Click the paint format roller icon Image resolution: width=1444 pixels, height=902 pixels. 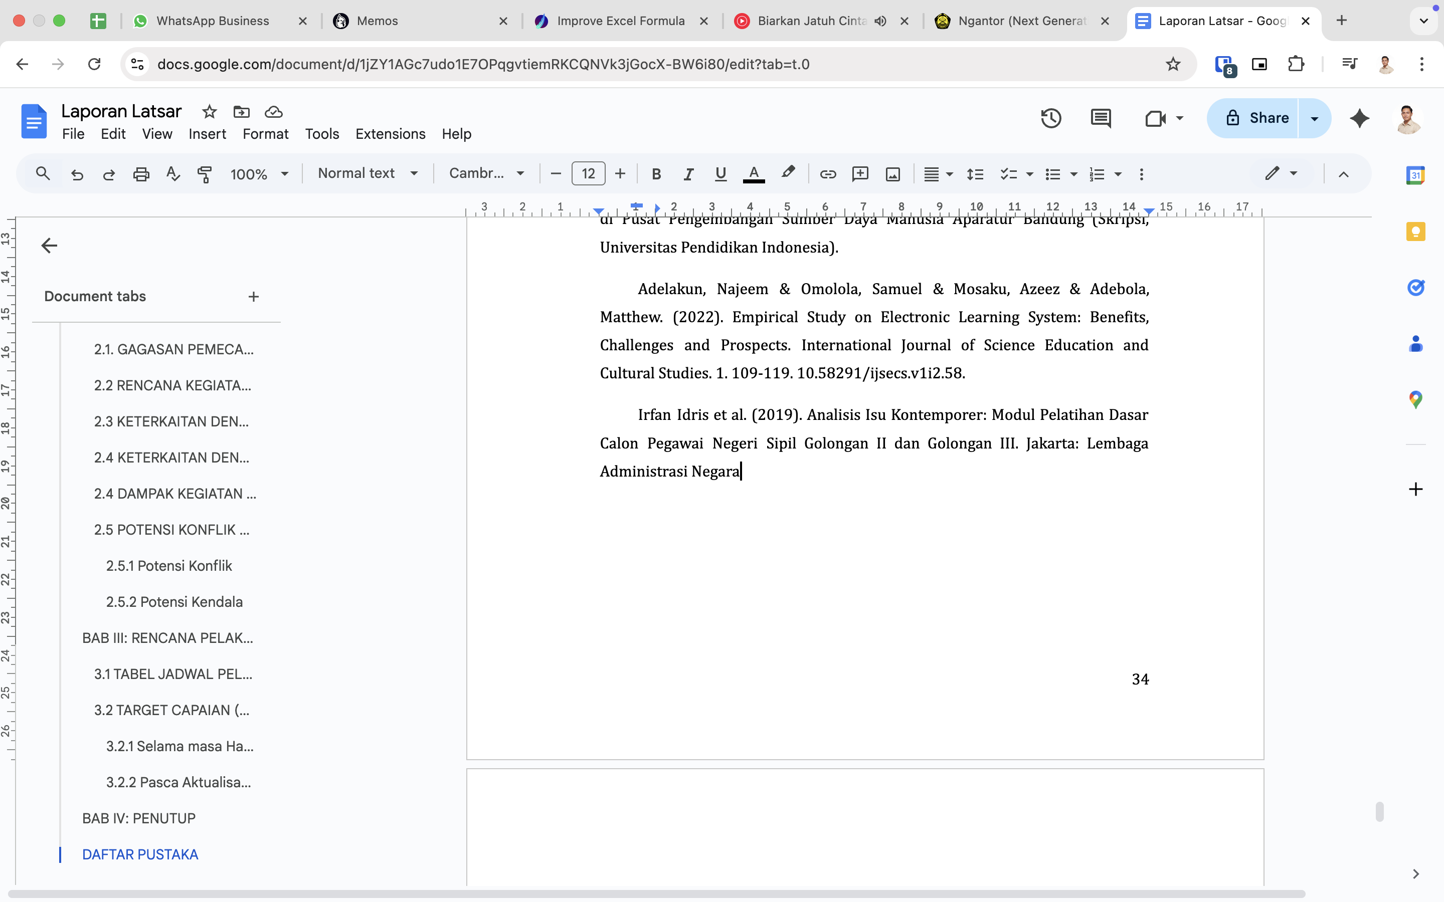click(x=205, y=173)
